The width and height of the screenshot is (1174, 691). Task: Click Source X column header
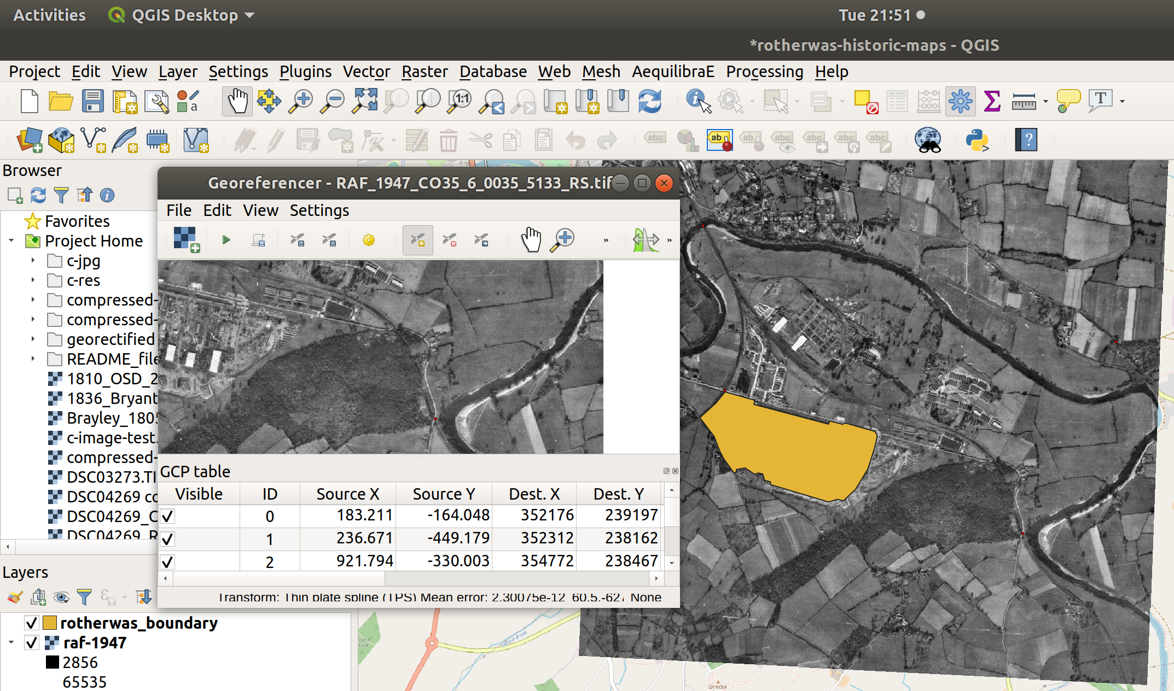point(347,494)
